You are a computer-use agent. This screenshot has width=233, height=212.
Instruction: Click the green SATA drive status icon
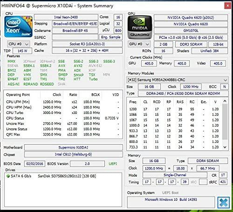pyautogui.click(x=8, y=176)
